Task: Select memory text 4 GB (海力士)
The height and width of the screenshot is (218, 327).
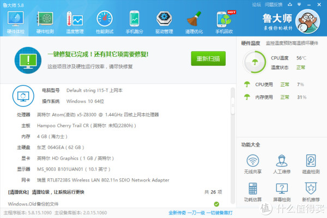Action: pos(52,136)
